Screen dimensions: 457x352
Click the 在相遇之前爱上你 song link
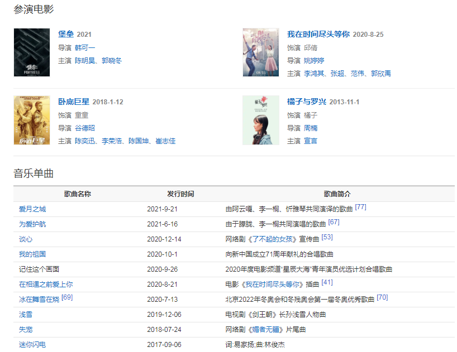(46, 284)
